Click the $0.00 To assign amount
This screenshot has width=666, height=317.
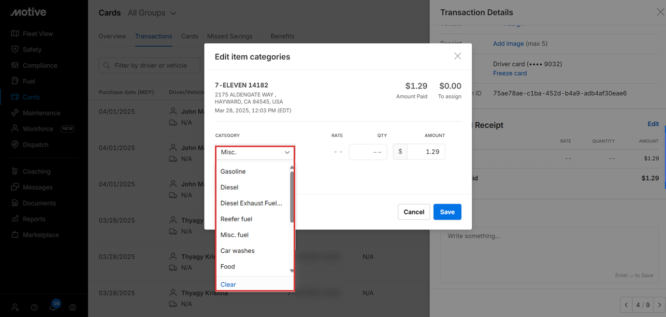[450, 86]
